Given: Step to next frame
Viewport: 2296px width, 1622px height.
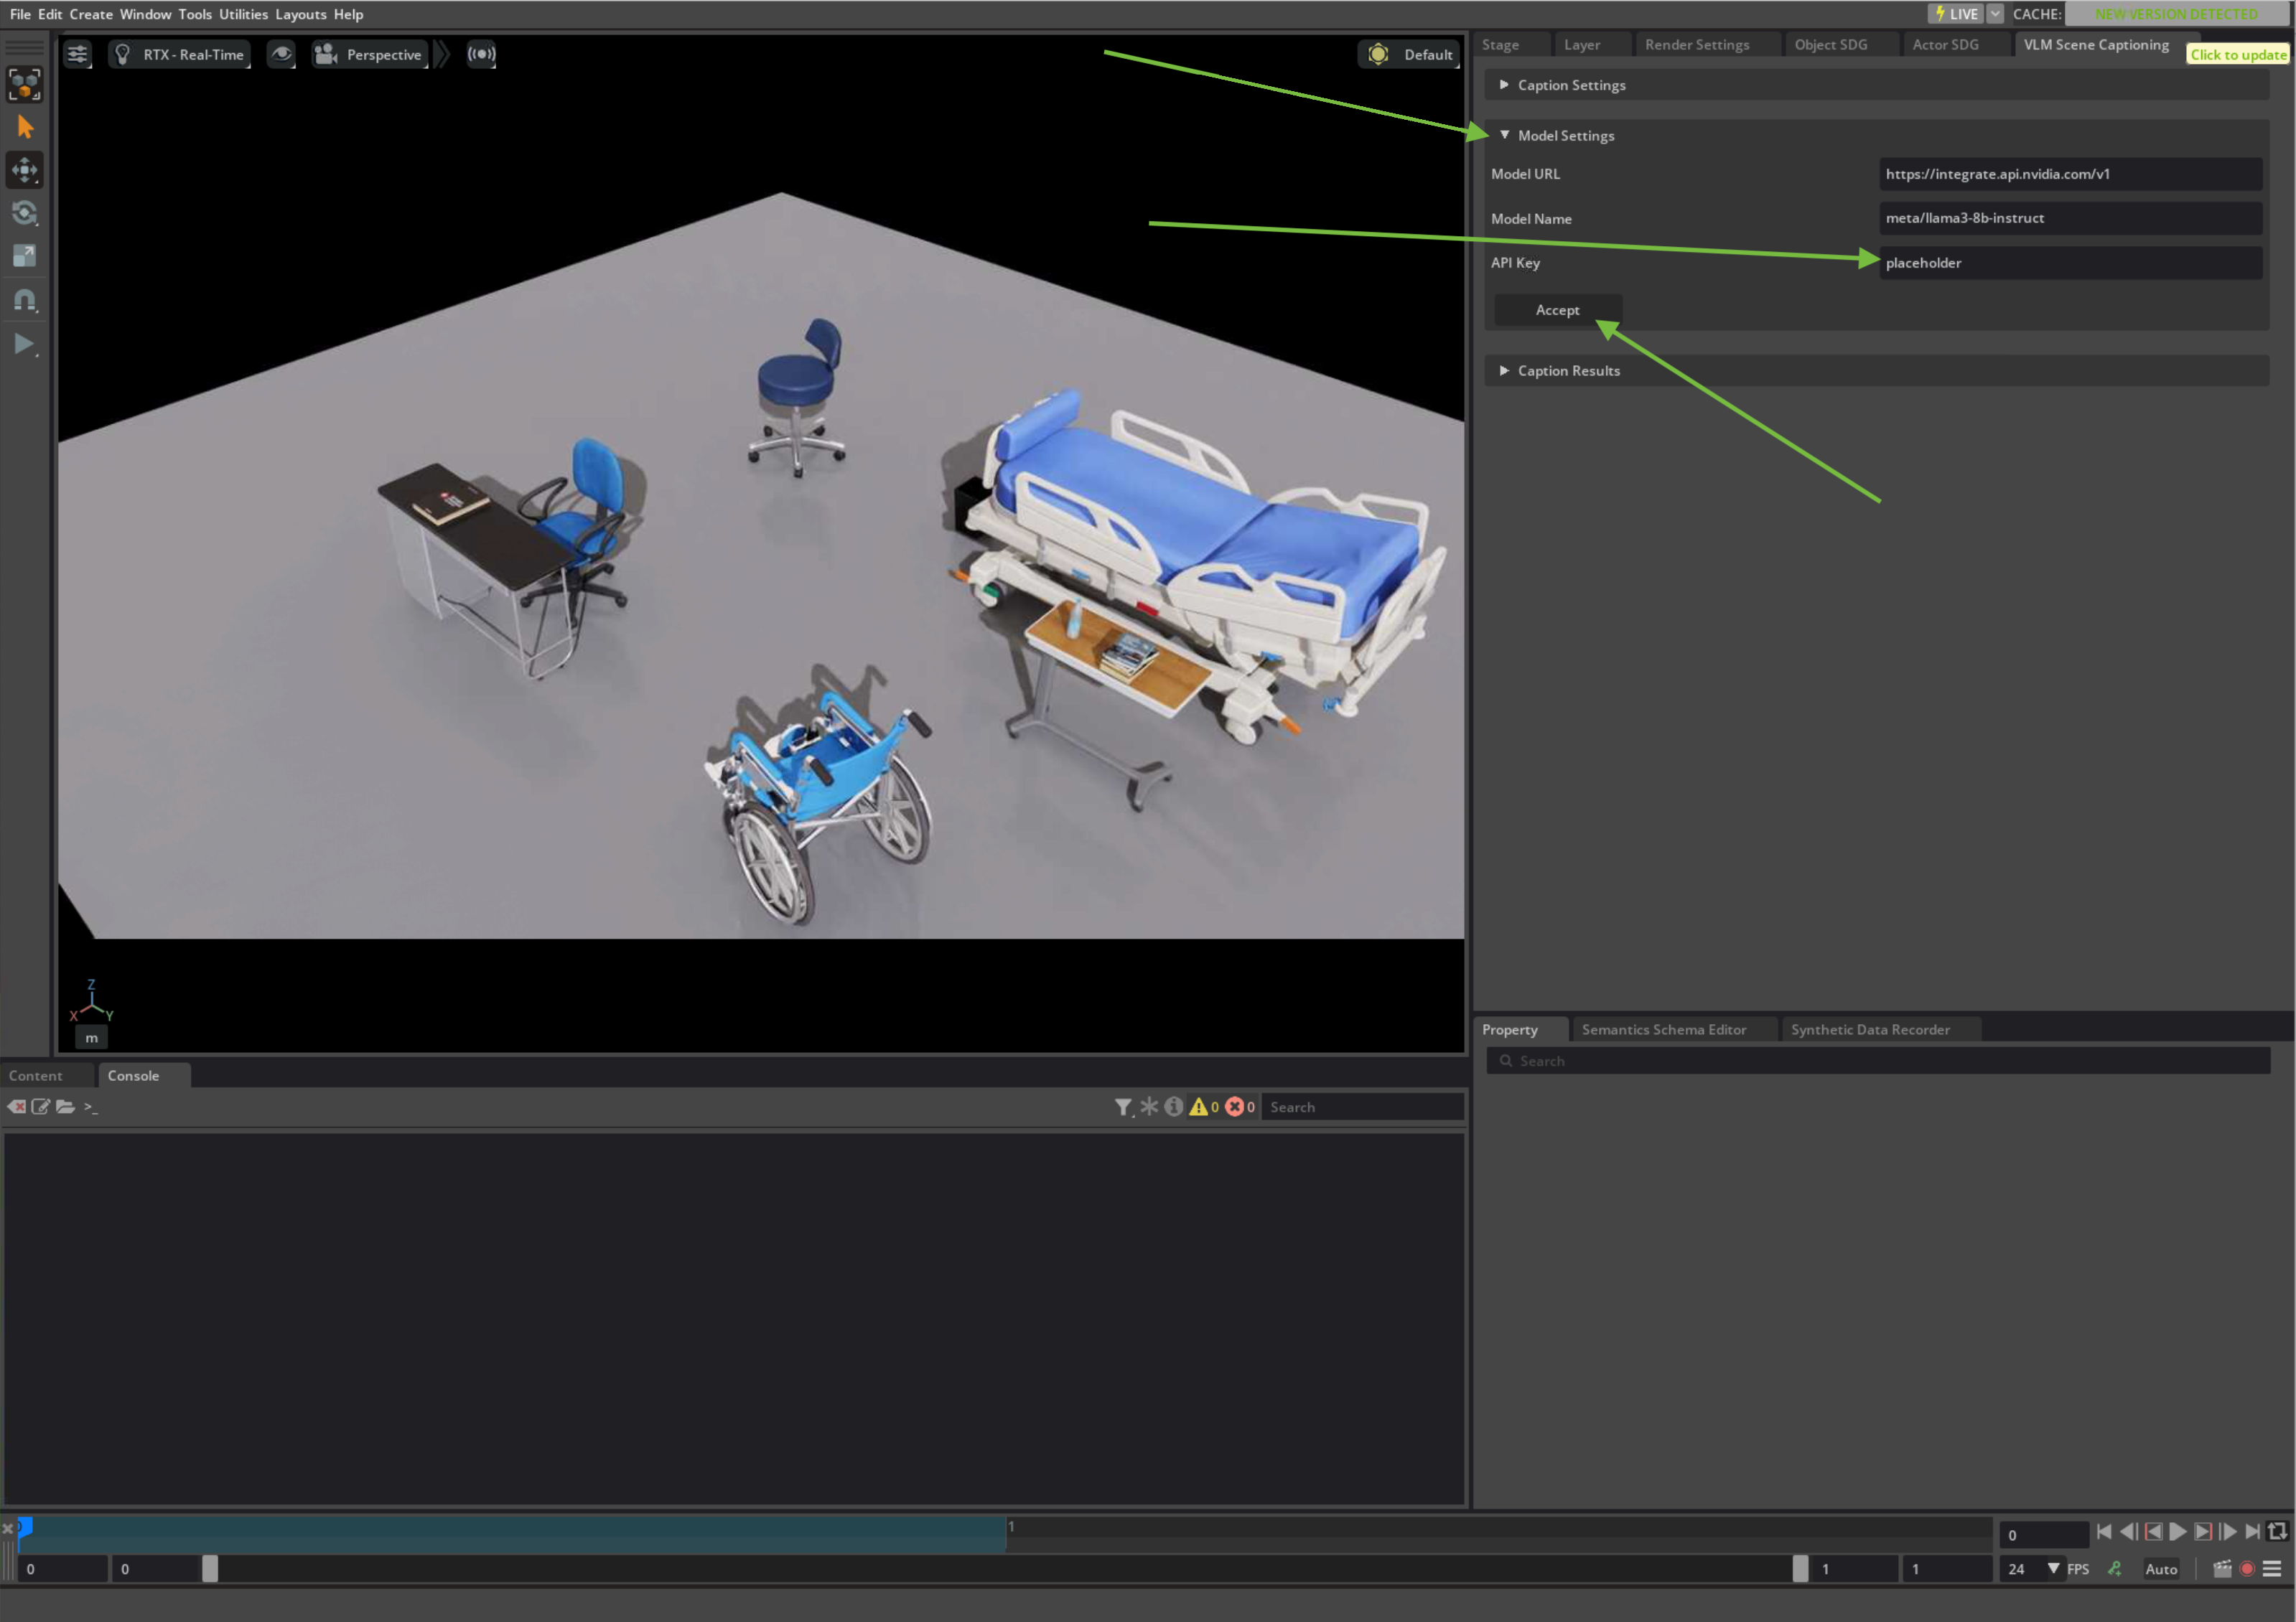Looking at the screenshot, I should 2228,1532.
